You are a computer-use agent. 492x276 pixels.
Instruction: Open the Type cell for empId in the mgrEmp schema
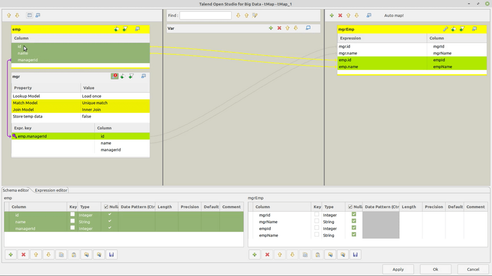333,228
